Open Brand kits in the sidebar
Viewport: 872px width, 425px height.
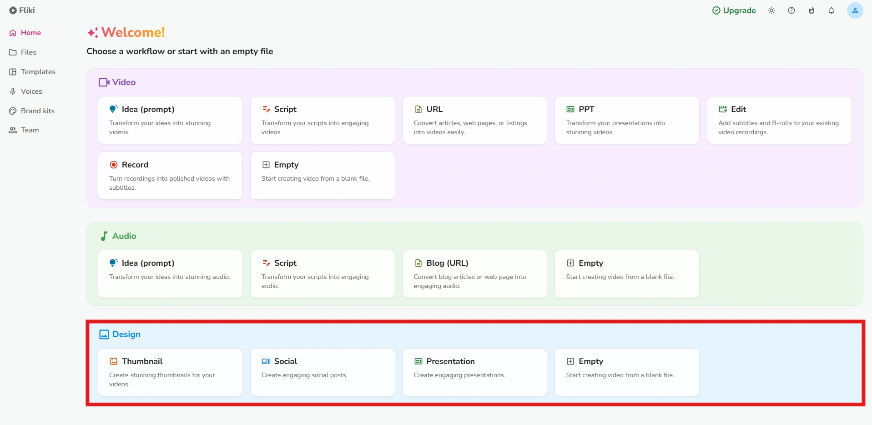[x=32, y=111]
